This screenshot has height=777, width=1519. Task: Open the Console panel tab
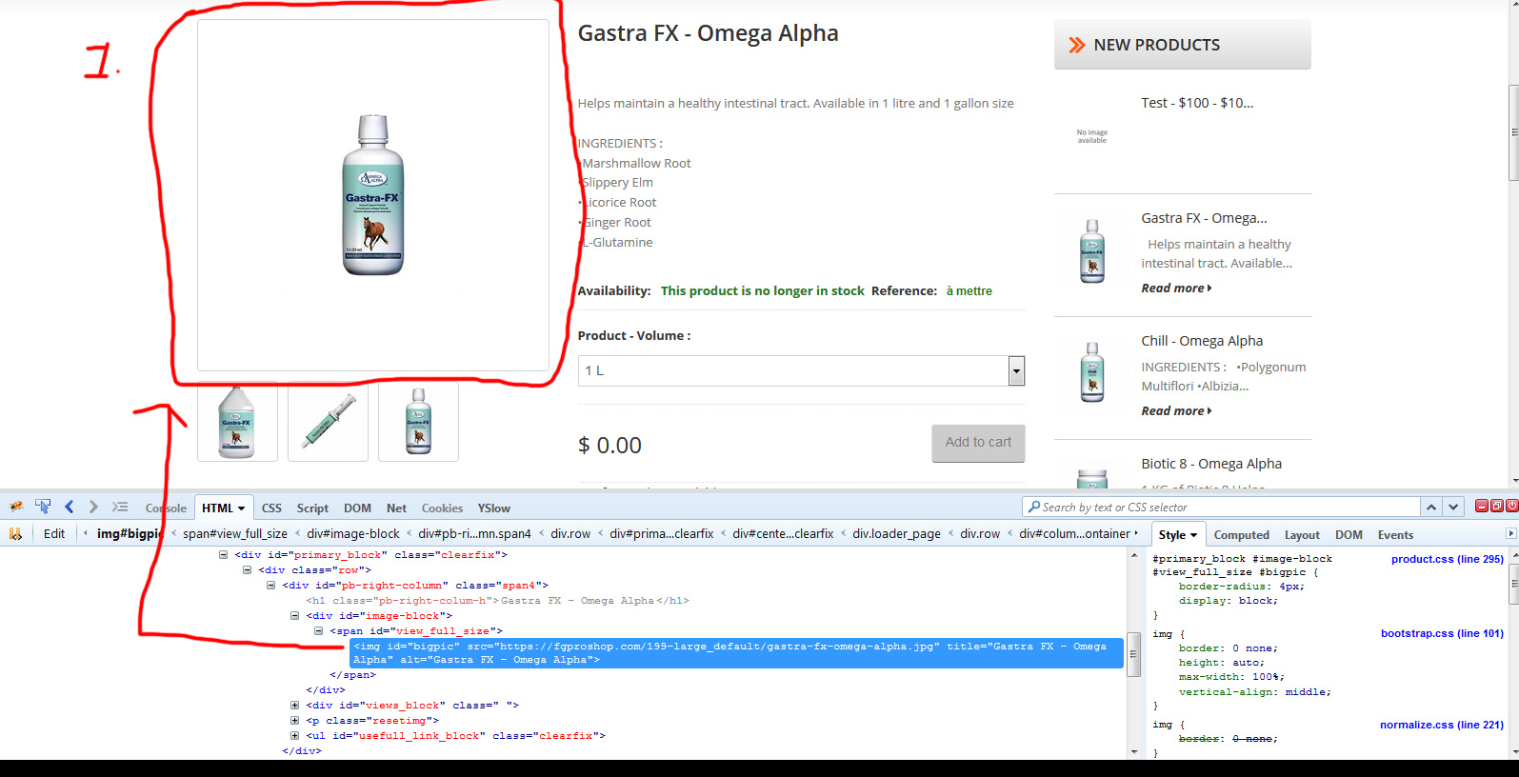click(x=166, y=508)
